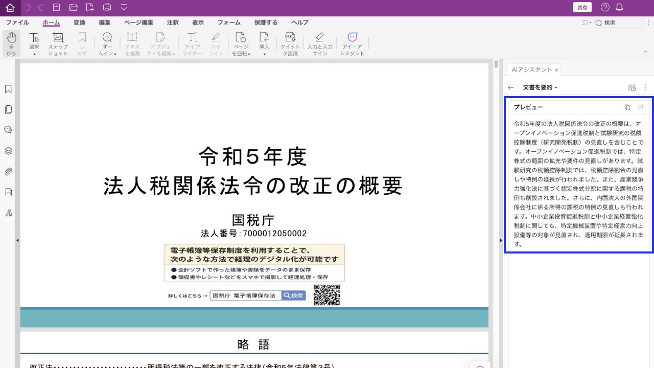Add a しおり bookmark from ribbon
The image size is (654, 368).
(x=82, y=43)
